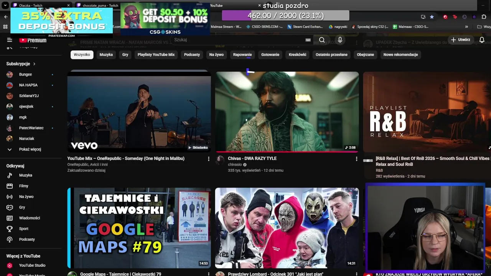Open the Sprzedaj skiny CS2 bookmark

point(370,27)
